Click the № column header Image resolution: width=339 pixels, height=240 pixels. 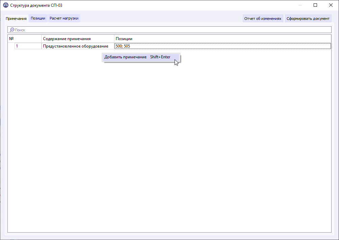[x=24, y=38]
